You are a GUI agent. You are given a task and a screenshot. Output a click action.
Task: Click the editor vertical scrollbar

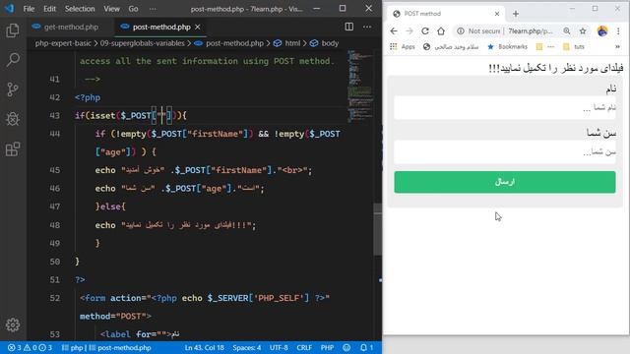click(378, 229)
